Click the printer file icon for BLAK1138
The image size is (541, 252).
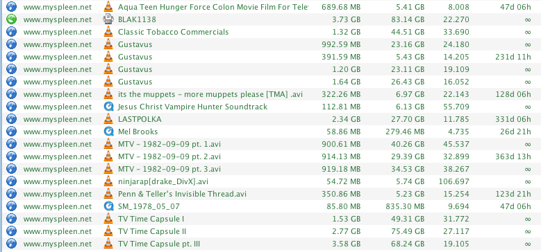[108, 19]
